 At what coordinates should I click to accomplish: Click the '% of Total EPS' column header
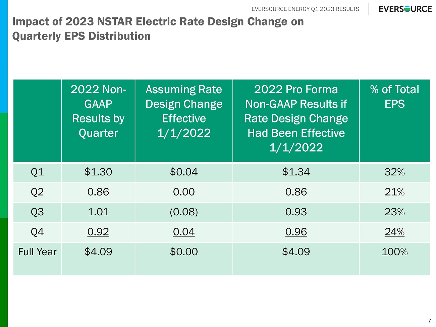394,97
